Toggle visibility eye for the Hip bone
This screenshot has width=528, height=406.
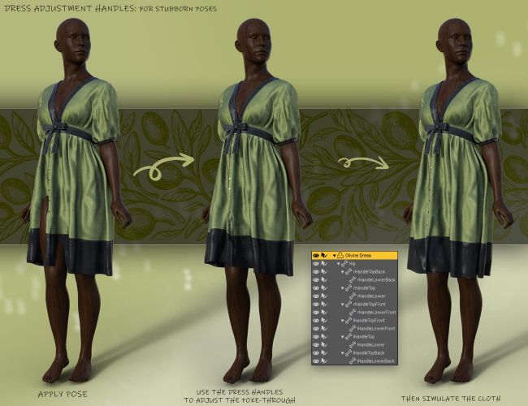coord(316,264)
